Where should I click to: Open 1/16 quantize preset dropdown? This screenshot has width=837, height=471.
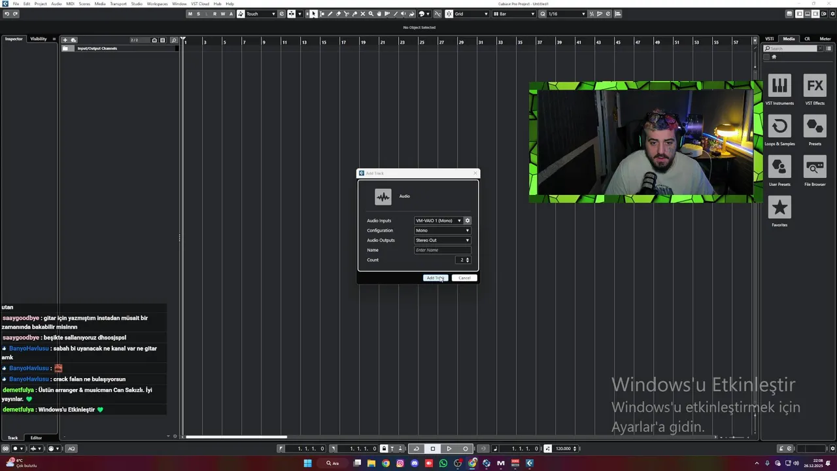[x=567, y=14]
